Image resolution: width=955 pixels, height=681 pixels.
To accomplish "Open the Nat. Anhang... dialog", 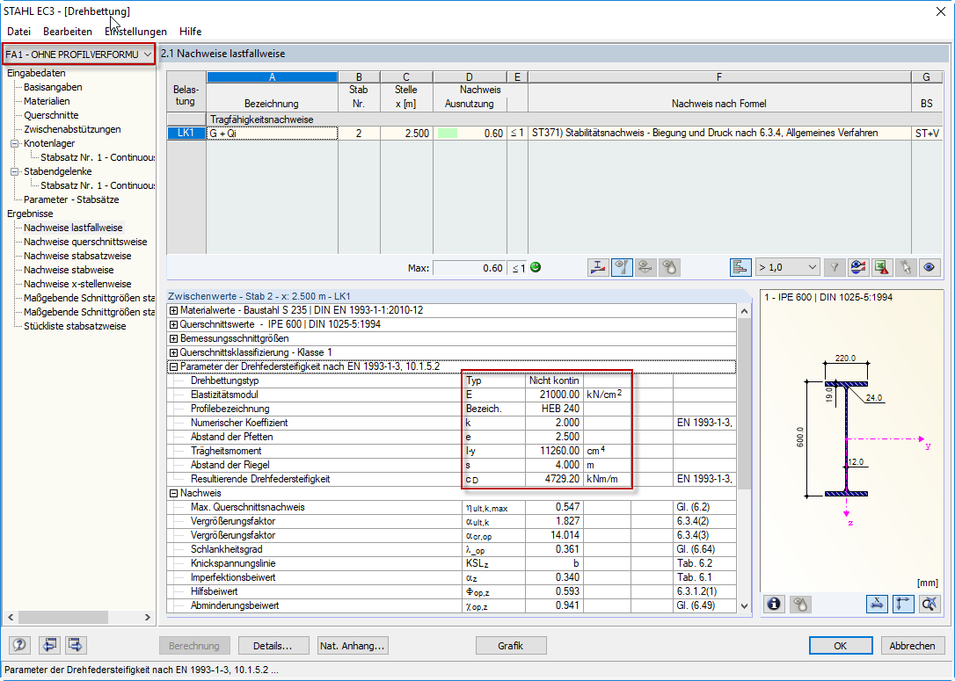I will tap(353, 646).
